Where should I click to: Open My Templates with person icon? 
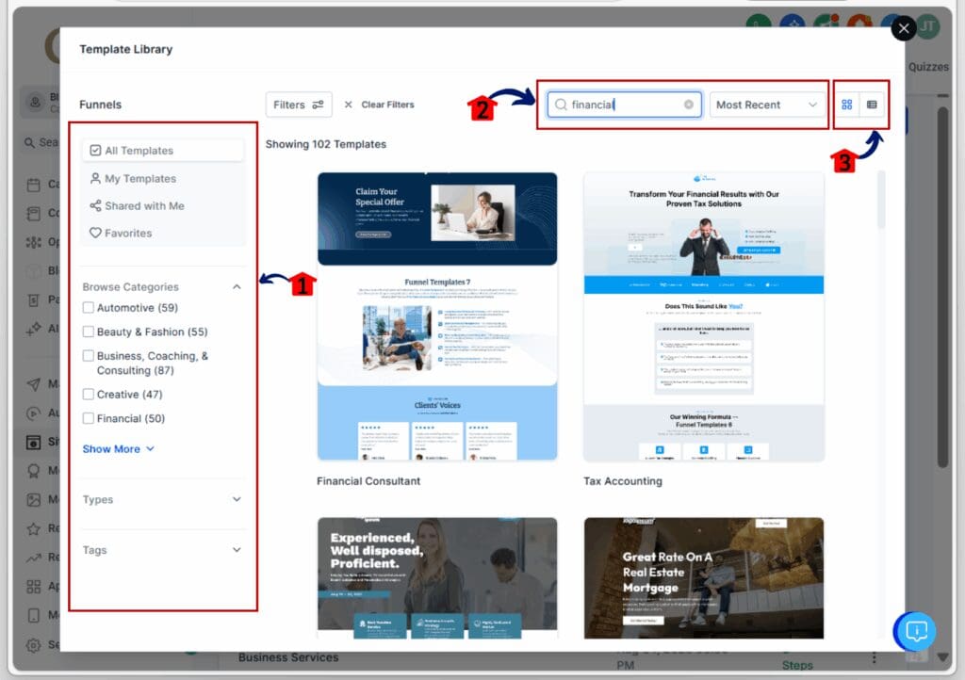(x=132, y=178)
